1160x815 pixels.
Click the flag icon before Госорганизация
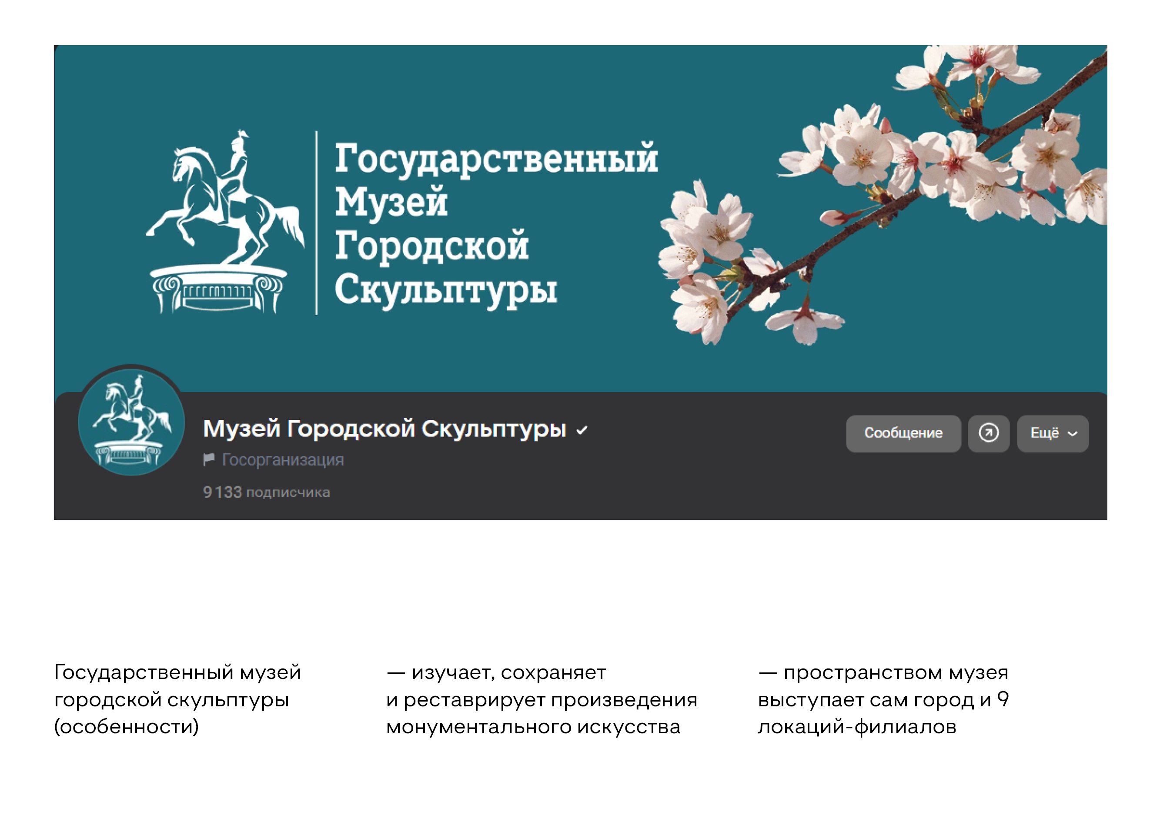point(209,459)
